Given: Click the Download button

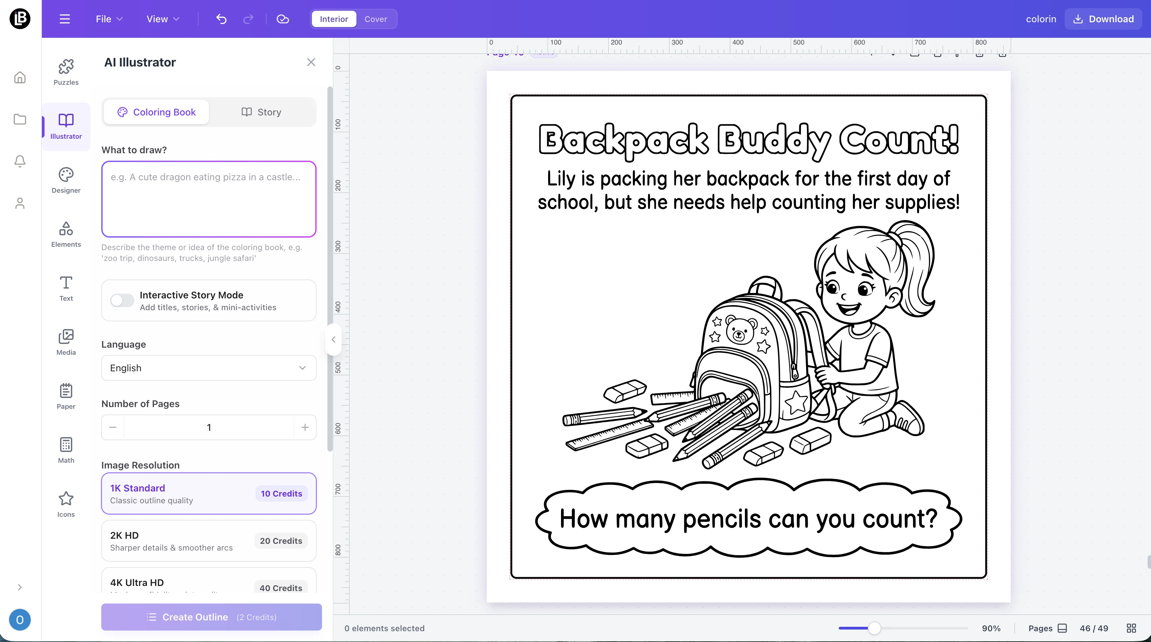Looking at the screenshot, I should click(x=1103, y=19).
